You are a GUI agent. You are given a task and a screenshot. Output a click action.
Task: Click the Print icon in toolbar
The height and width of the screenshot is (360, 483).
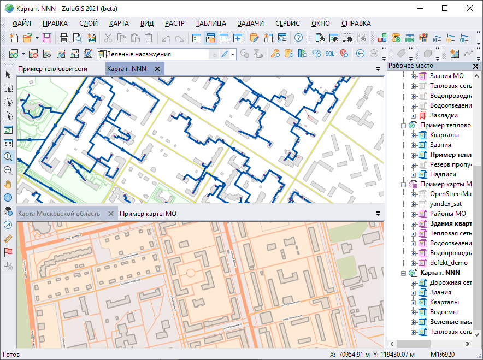pyautogui.click(x=64, y=38)
